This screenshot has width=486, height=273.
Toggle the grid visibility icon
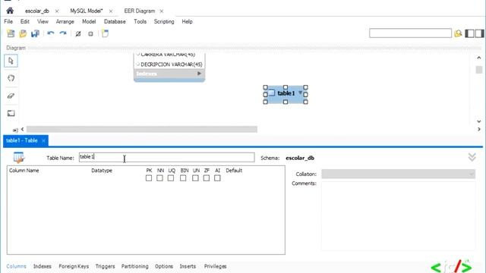(x=78, y=33)
